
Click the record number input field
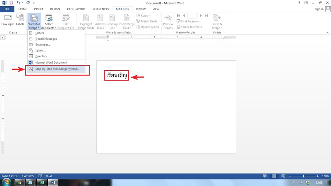[x=192, y=15]
